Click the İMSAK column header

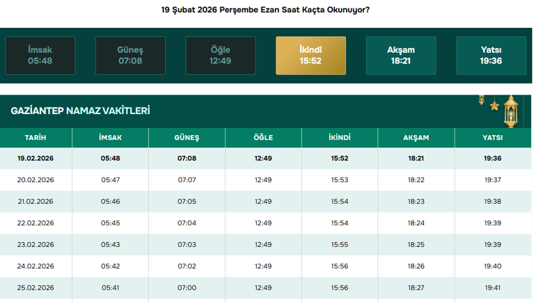(x=110, y=138)
